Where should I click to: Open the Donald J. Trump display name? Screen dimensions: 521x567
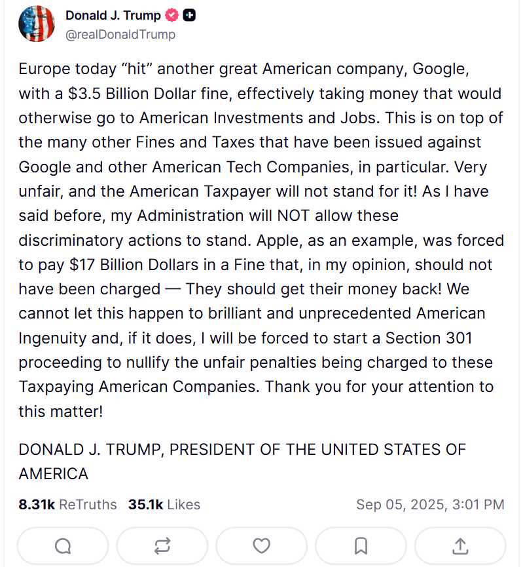[113, 16]
